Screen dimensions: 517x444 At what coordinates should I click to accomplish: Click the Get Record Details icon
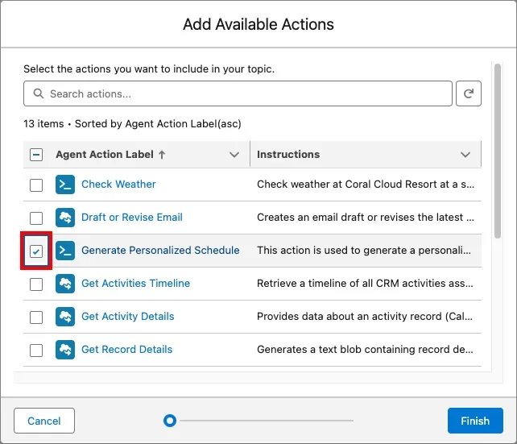[65, 350]
